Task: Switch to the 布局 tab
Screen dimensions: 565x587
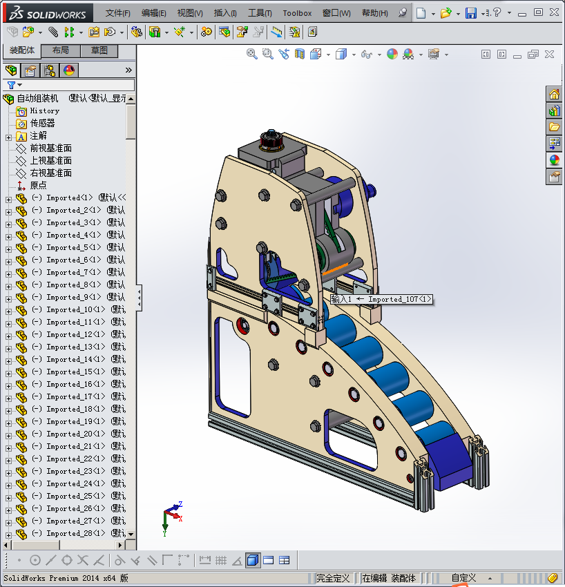Action: point(61,50)
